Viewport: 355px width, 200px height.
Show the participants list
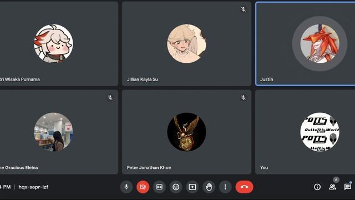[332, 187]
